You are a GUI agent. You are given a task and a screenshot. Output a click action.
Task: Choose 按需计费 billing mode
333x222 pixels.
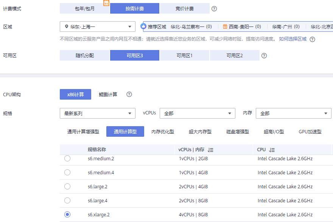click(135, 8)
